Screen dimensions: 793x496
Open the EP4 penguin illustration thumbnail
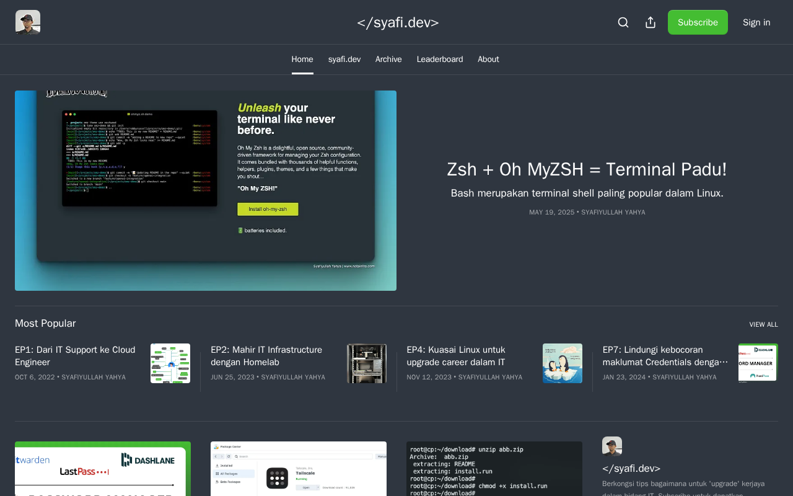pyautogui.click(x=563, y=363)
